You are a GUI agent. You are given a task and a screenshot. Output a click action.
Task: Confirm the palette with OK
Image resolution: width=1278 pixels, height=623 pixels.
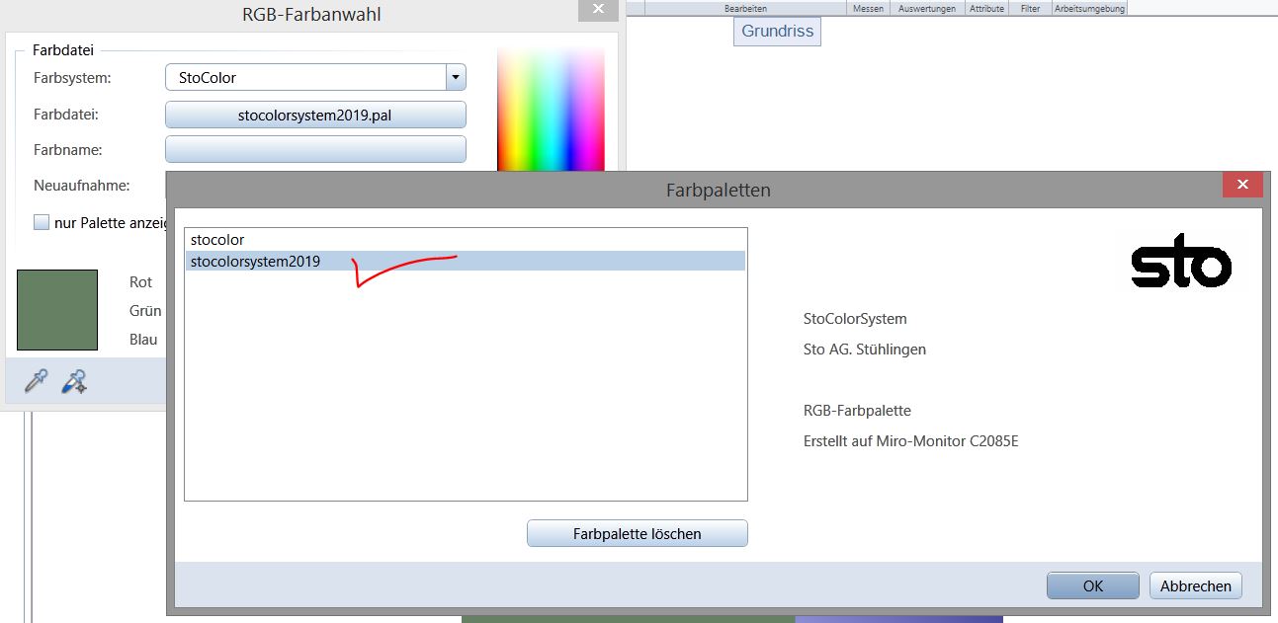click(x=1092, y=585)
